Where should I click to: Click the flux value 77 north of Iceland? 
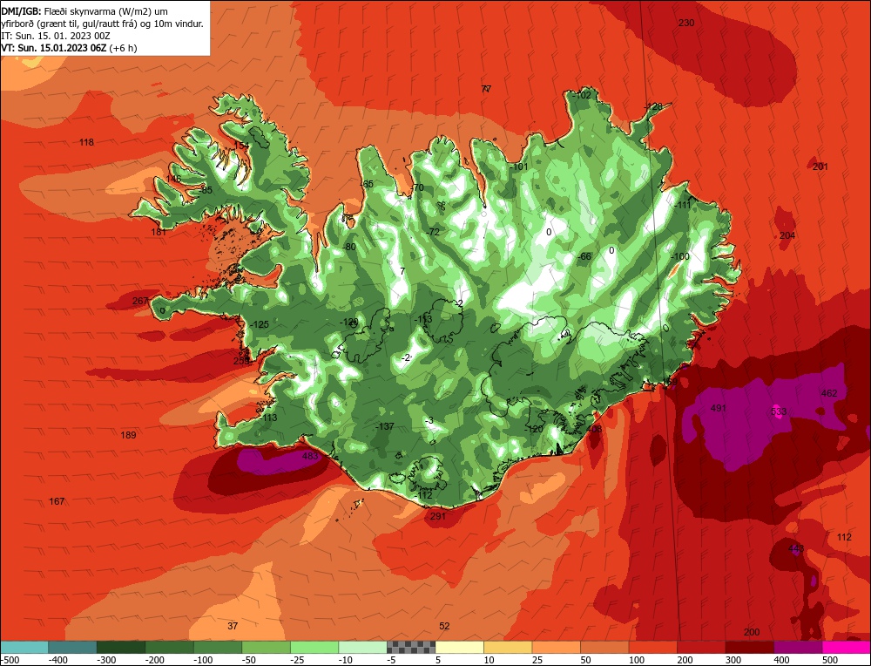(486, 89)
